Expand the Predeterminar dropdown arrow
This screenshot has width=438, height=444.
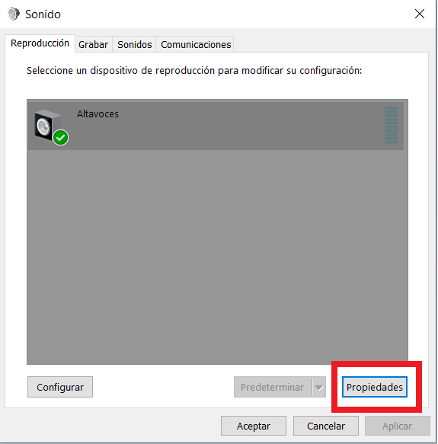pyautogui.click(x=319, y=387)
